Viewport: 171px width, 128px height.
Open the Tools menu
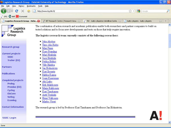[40, 6]
